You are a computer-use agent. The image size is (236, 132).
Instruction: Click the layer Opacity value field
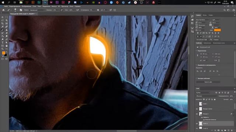tap(231, 96)
